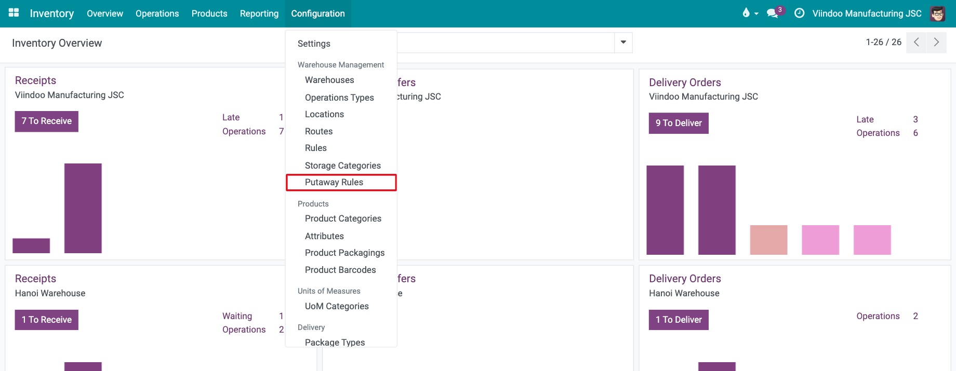Choose Product Barcodes menu entry
956x371 pixels.
(x=341, y=270)
